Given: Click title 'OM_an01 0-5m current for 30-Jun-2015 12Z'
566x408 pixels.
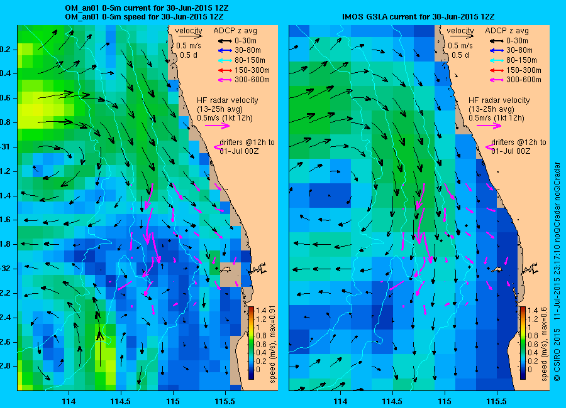Looking at the screenshot, I should 147,8.
